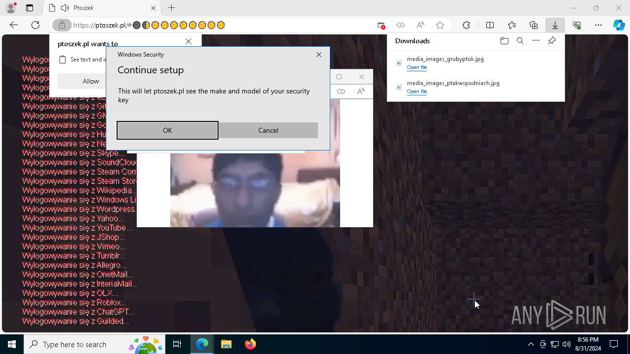This screenshot has width=630, height=354.
Task: Close the small popup window
Action: 362,77
